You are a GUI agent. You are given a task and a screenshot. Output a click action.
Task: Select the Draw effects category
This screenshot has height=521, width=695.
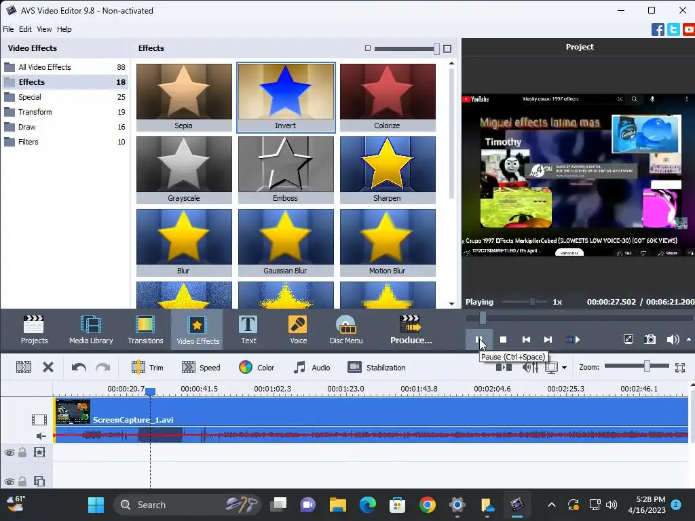pyautogui.click(x=64, y=127)
